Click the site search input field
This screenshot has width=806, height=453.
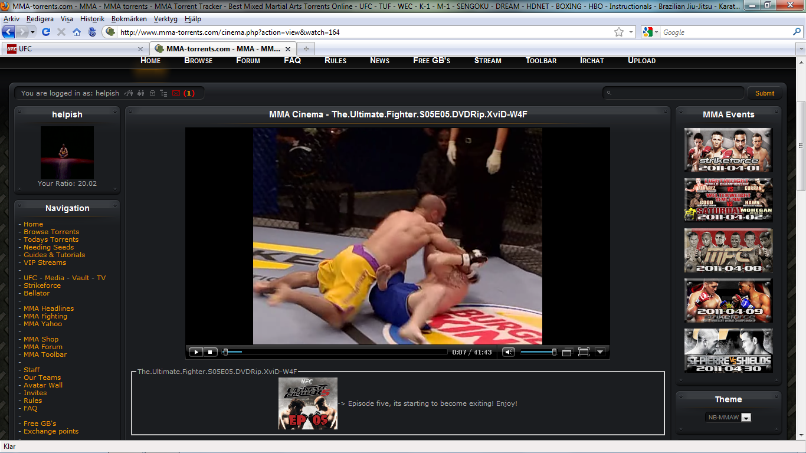click(673, 93)
